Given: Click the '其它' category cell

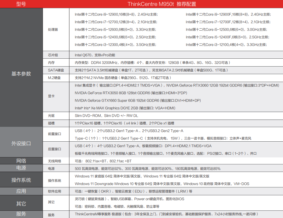Looking at the screenshot, I should point(21,203).
